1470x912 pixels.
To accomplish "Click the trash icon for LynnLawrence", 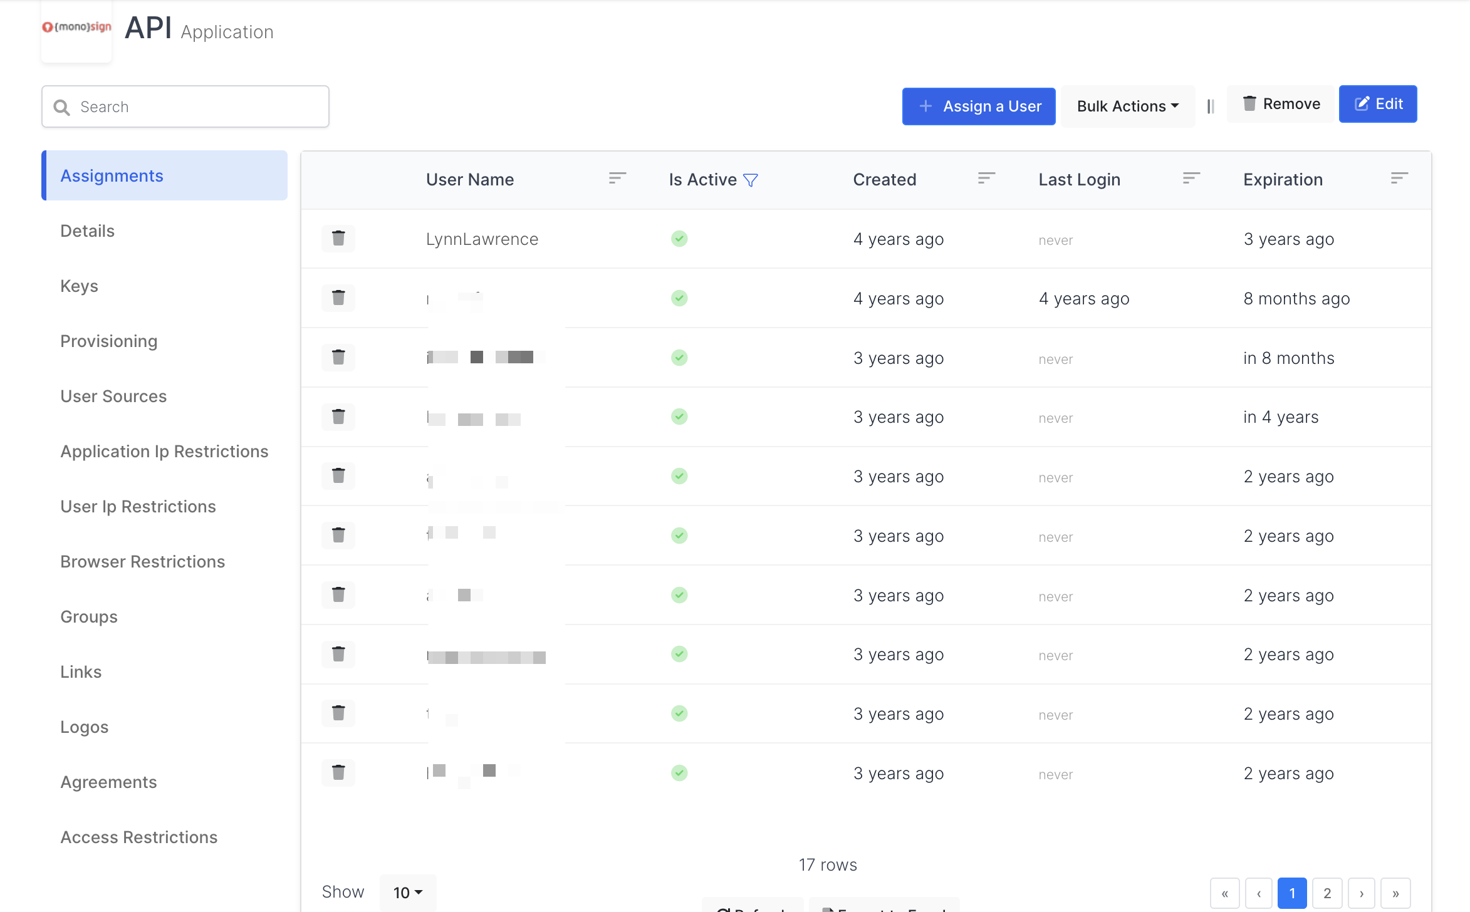I will pyautogui.click(x=338, y=239).
